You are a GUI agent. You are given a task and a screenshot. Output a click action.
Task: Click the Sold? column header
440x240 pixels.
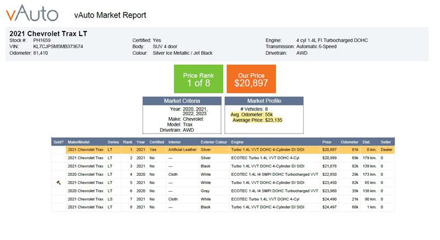[x=59, y=142]
